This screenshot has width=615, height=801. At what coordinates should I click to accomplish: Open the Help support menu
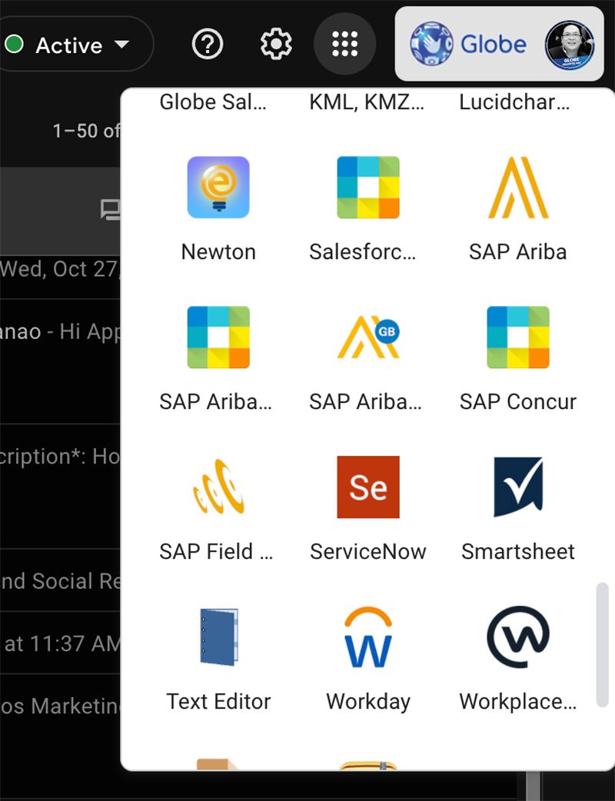pyautogui.click(x=208, y=44)
